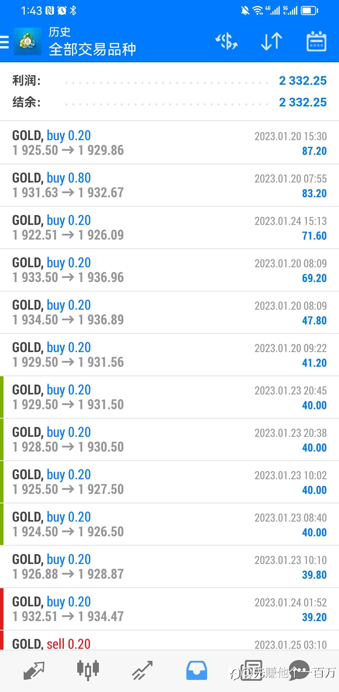The width and height of the screenshot is (339, 692).
Task: Tap trade 1 934.50 to 1 936.89
Action: pos(169,312)
